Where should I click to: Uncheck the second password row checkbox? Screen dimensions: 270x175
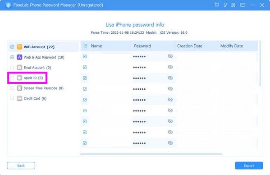pos(85,67)
